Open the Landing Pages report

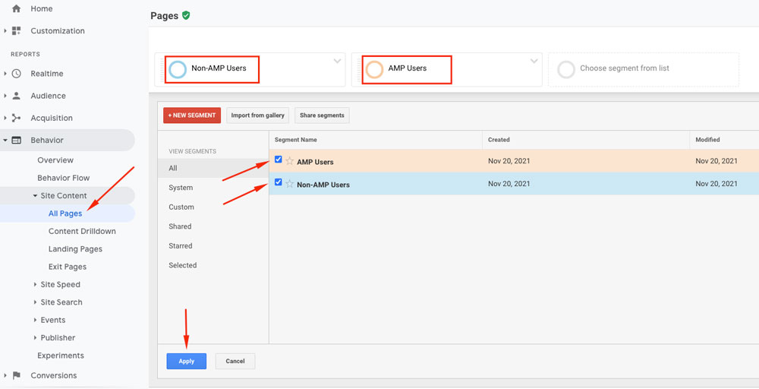(x=75, y=249)
